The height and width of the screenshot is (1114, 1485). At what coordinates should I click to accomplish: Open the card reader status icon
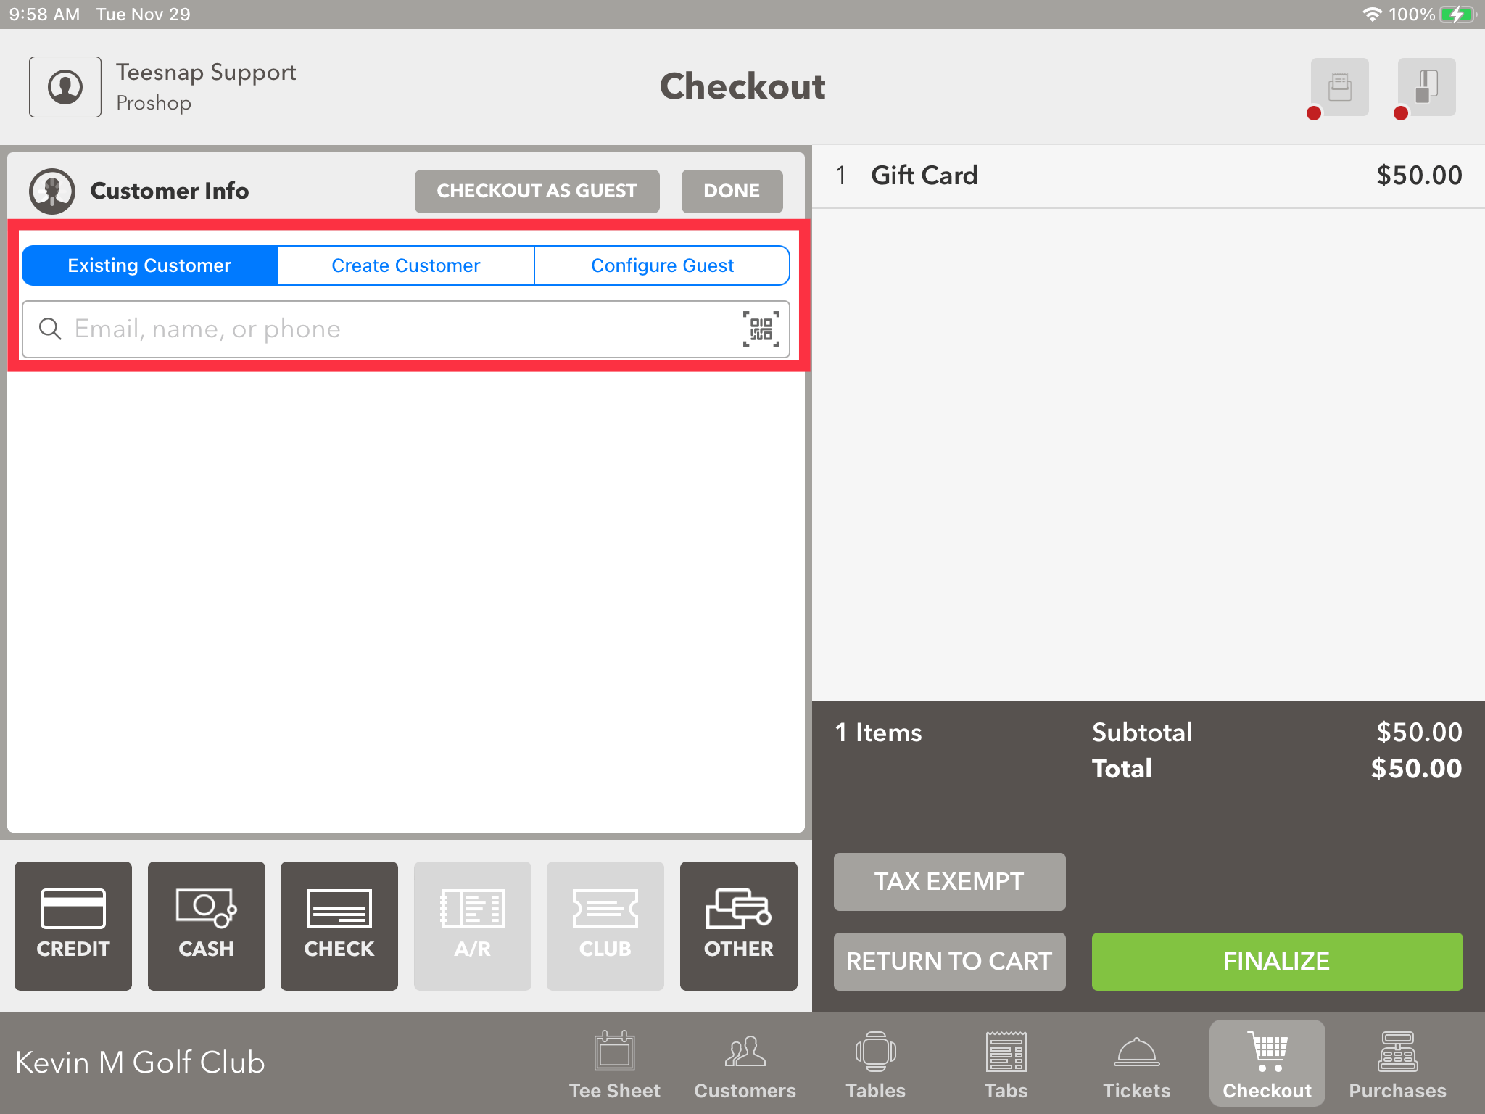[x=1426, y=87]
